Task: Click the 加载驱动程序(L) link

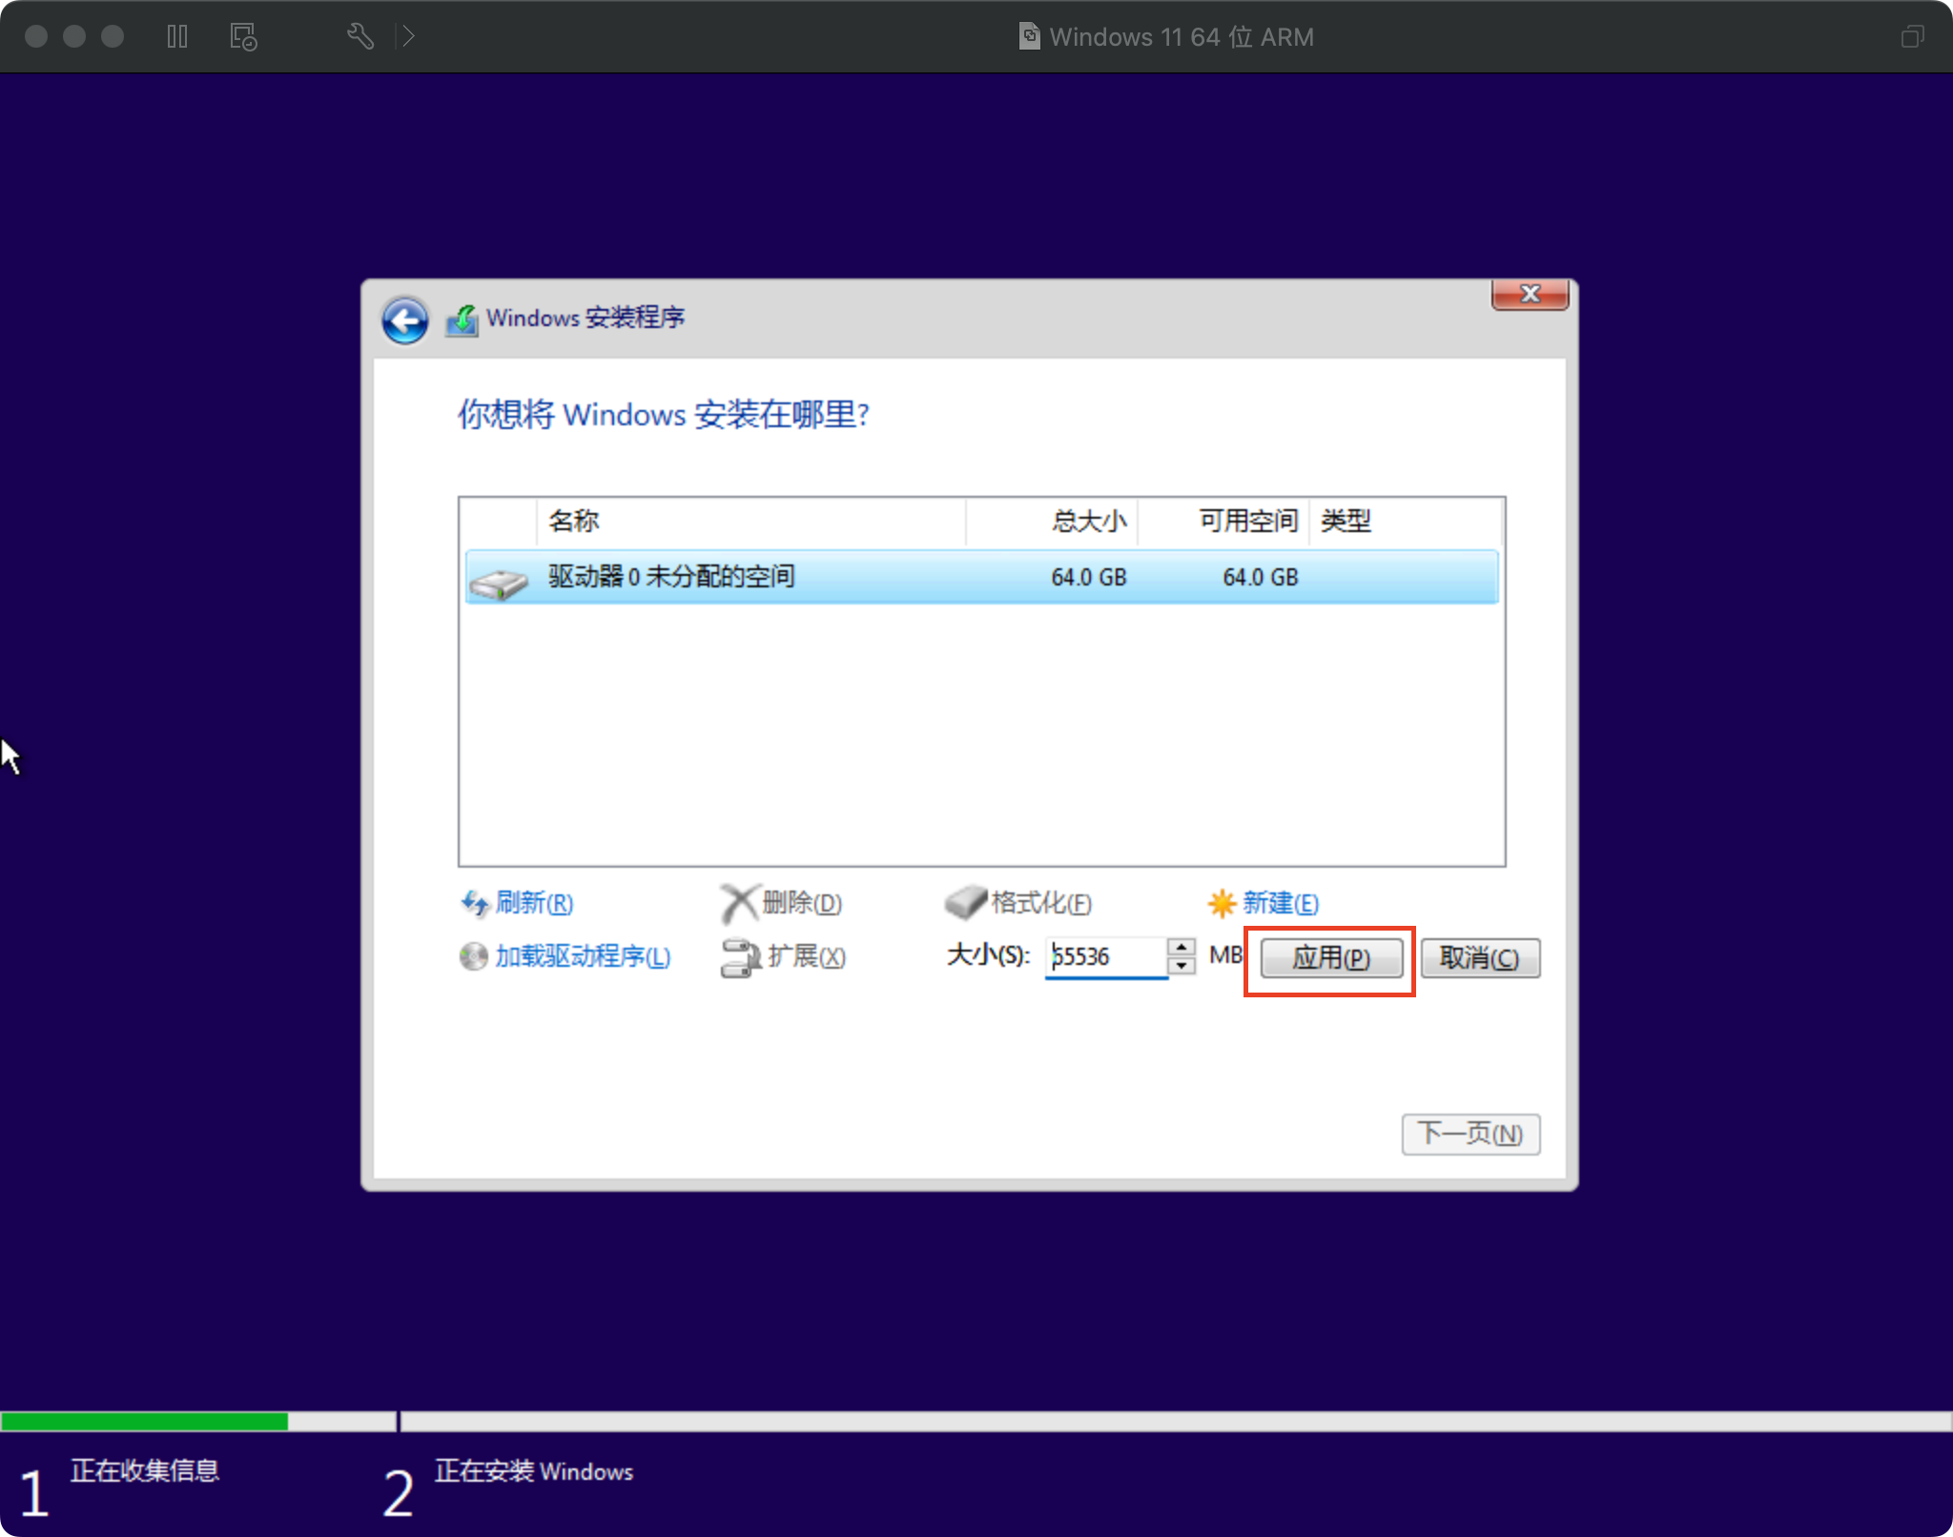Action: 583,956
